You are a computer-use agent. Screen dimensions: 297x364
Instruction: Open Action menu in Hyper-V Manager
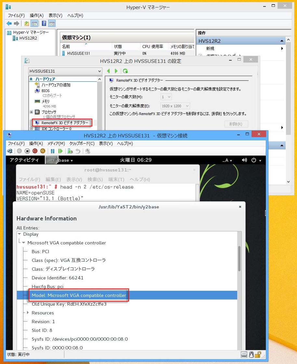point(36,16)
